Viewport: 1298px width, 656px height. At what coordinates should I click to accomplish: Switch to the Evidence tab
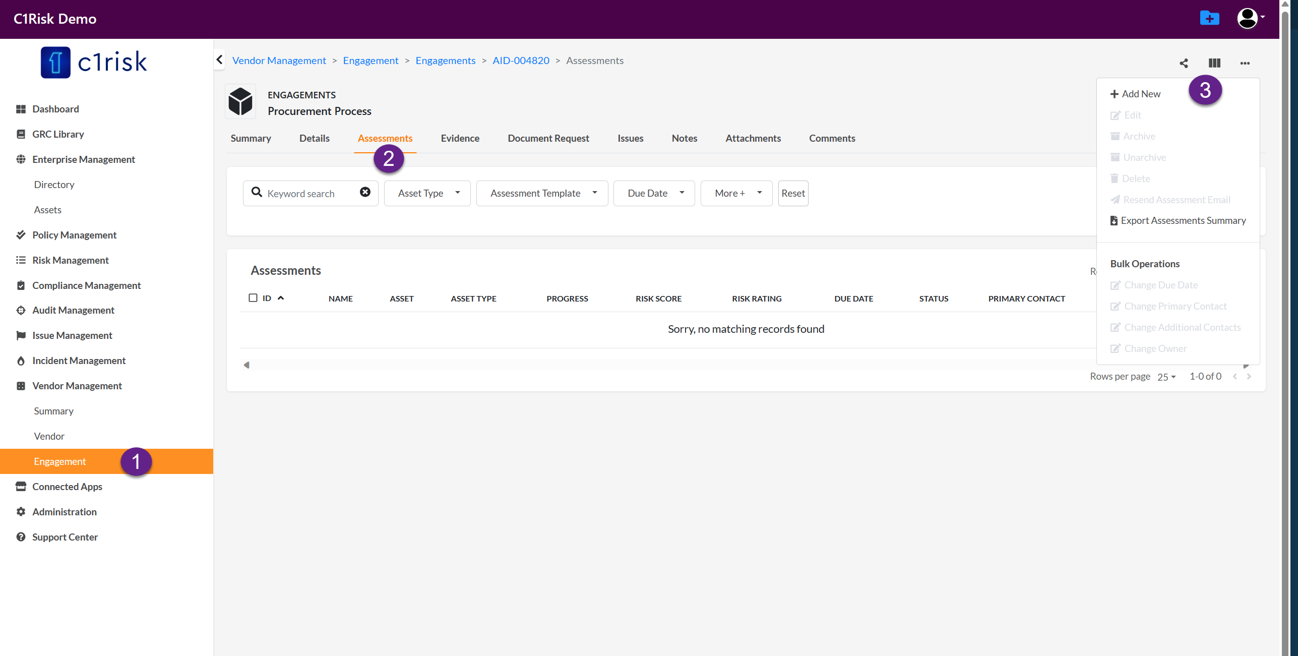tap(460, 138)
